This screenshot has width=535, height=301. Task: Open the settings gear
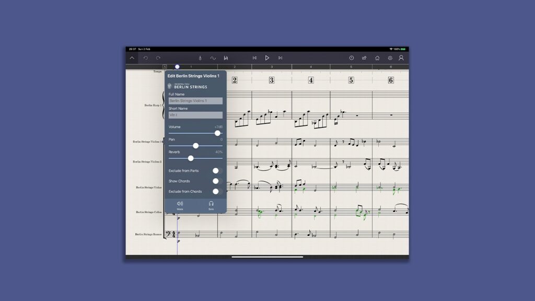click(x=390, y=58)
